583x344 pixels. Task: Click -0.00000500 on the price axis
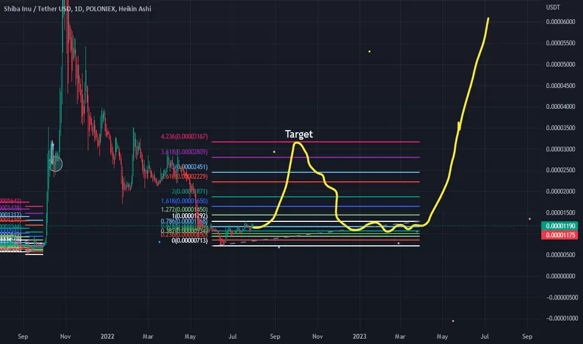[x=562, y=297]
